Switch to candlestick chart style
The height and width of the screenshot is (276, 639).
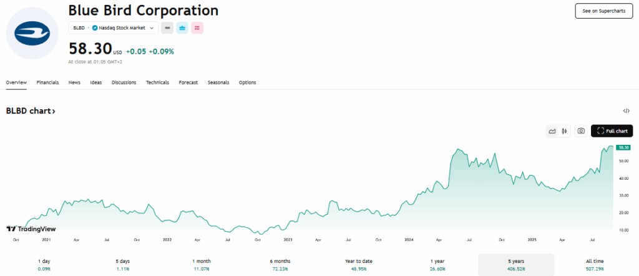pyautogui.click(x=564, y=131)
